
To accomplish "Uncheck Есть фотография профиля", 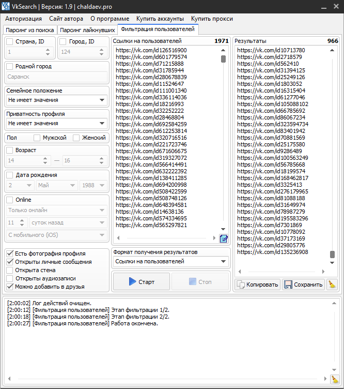I will (x=10, y=253).
